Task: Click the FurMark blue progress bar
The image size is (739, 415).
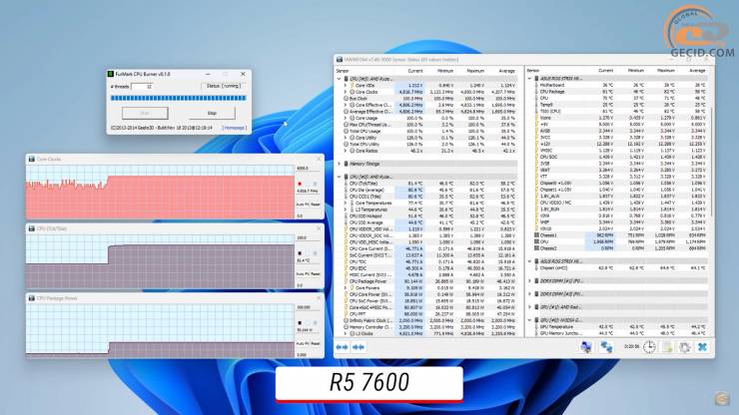Action: click(x=178, y=98)
